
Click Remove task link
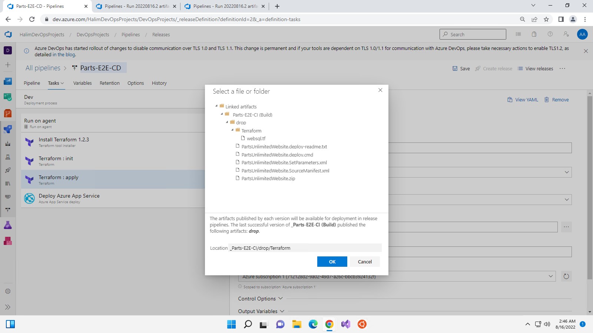click(x=556, y=100)
